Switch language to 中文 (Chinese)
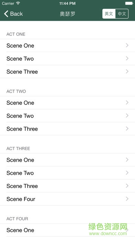 click(122, 14)
